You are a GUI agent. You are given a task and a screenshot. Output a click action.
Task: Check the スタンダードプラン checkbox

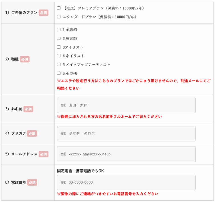(59, 17)
